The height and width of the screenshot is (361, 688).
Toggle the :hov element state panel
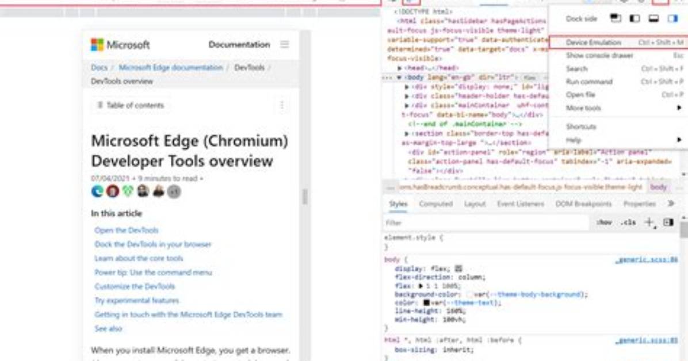[x=604, y=223]
